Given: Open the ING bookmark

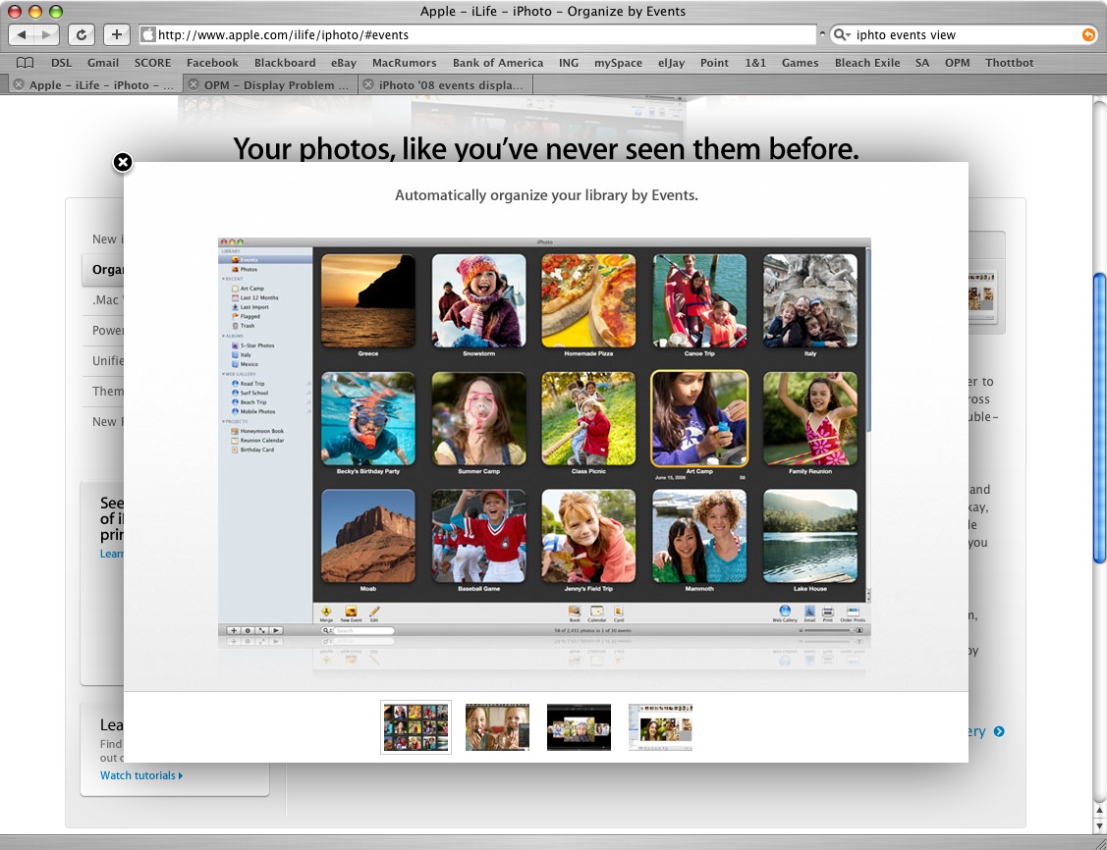Looking at the screenshot, I should pos(569,63).
